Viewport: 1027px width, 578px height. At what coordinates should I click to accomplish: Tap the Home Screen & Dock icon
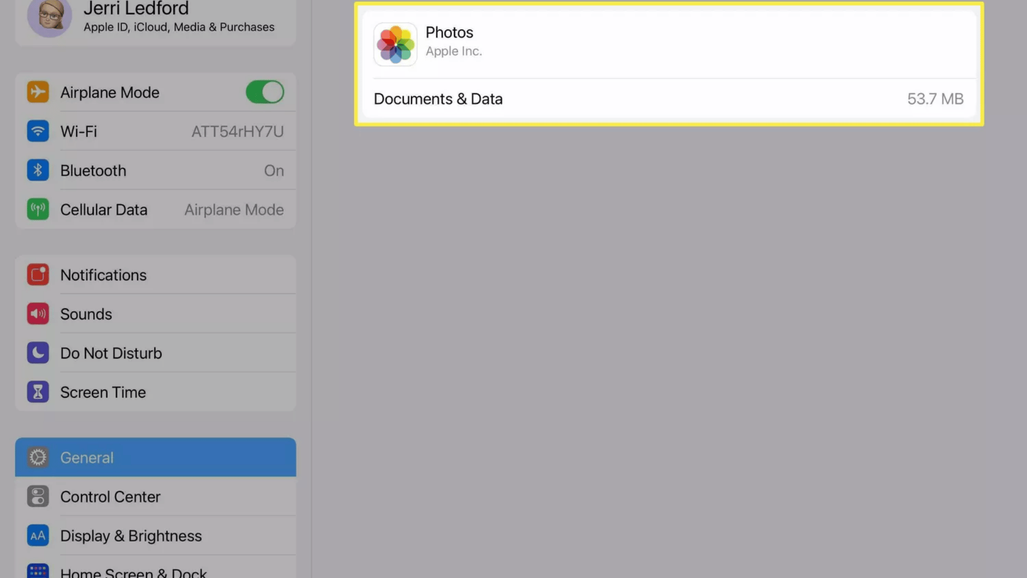point(38,571)
